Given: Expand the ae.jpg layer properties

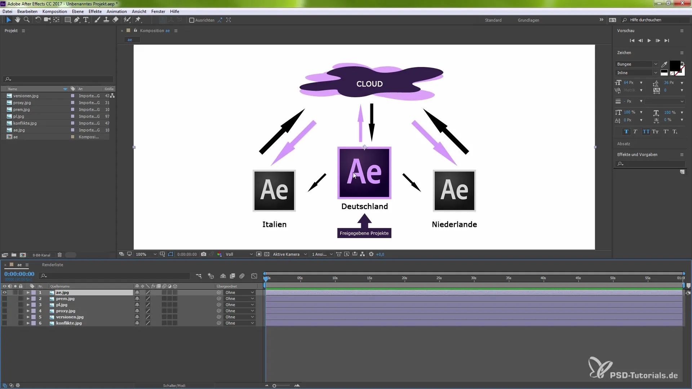Looking at the screenshot, I should click(x=28, y=292).
